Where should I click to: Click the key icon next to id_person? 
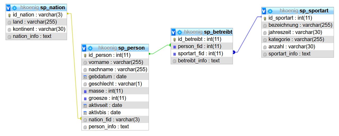coord(85,56)
